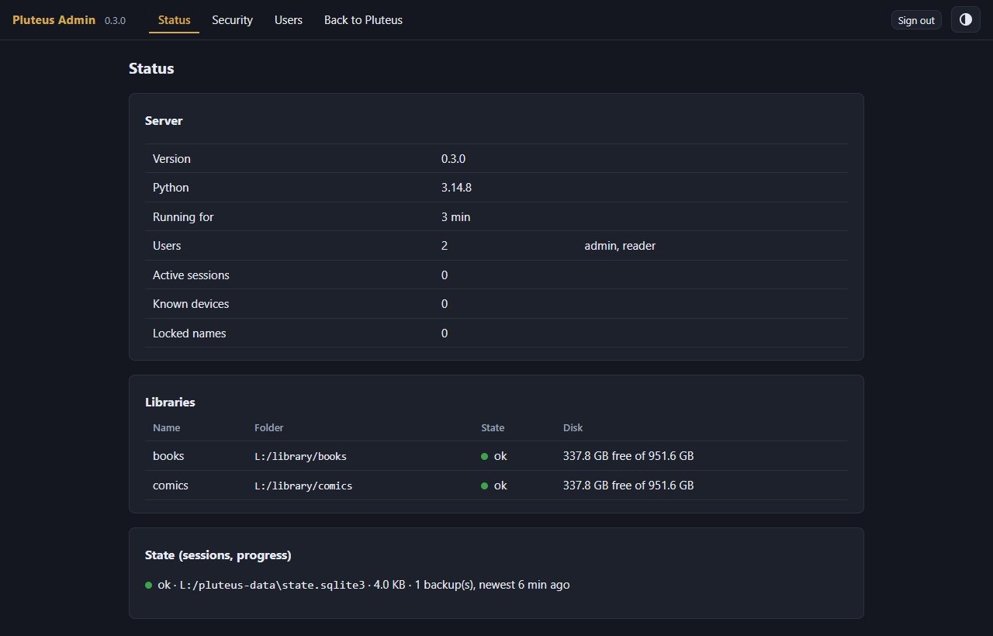This screenshot has height=636, width=993.
Task: Open the Status tab
Action: point(174,20)
